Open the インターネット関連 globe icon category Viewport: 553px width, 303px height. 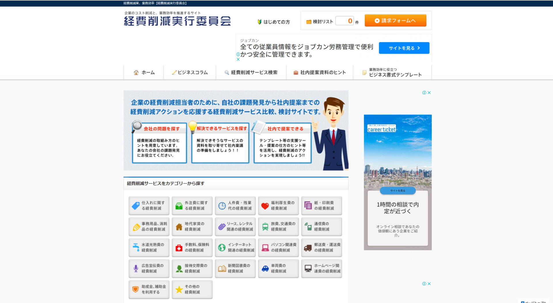[x=221, y=247]
